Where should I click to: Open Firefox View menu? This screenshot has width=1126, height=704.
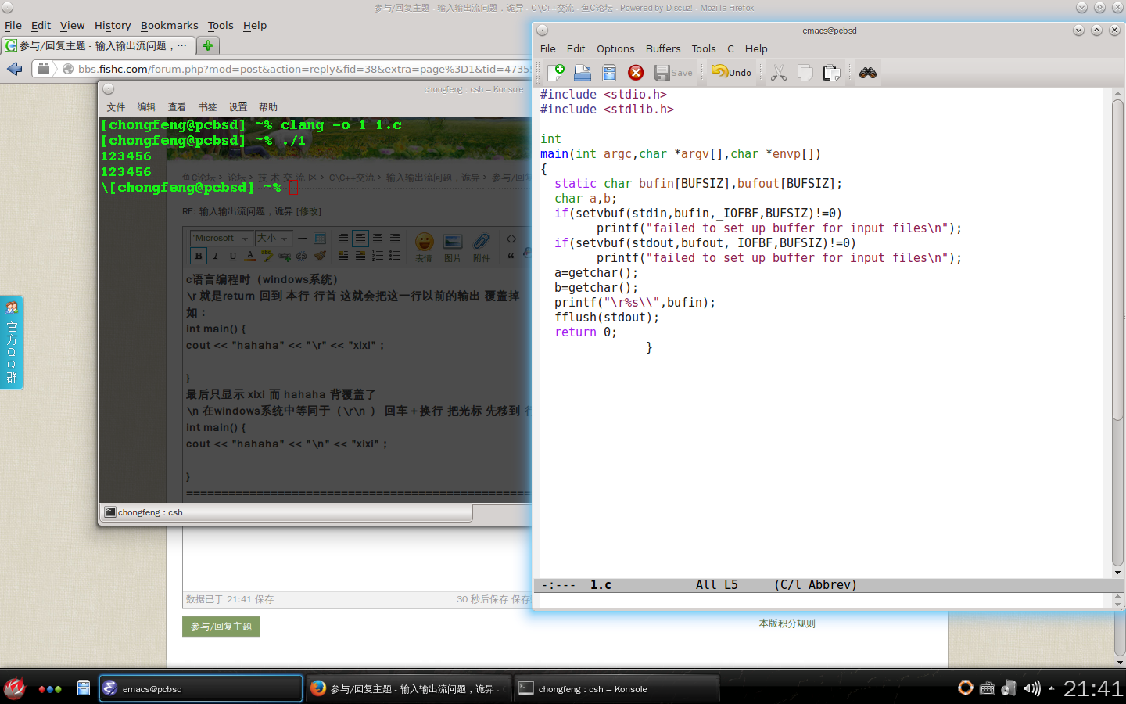click(x=73, y=26)
